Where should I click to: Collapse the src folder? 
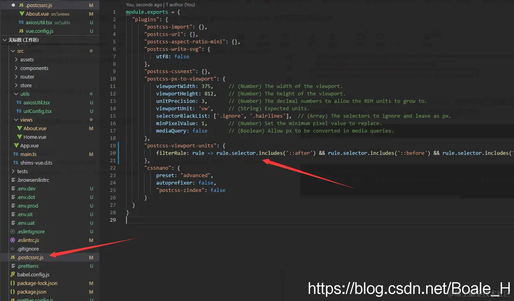click(x=13, y=51)
